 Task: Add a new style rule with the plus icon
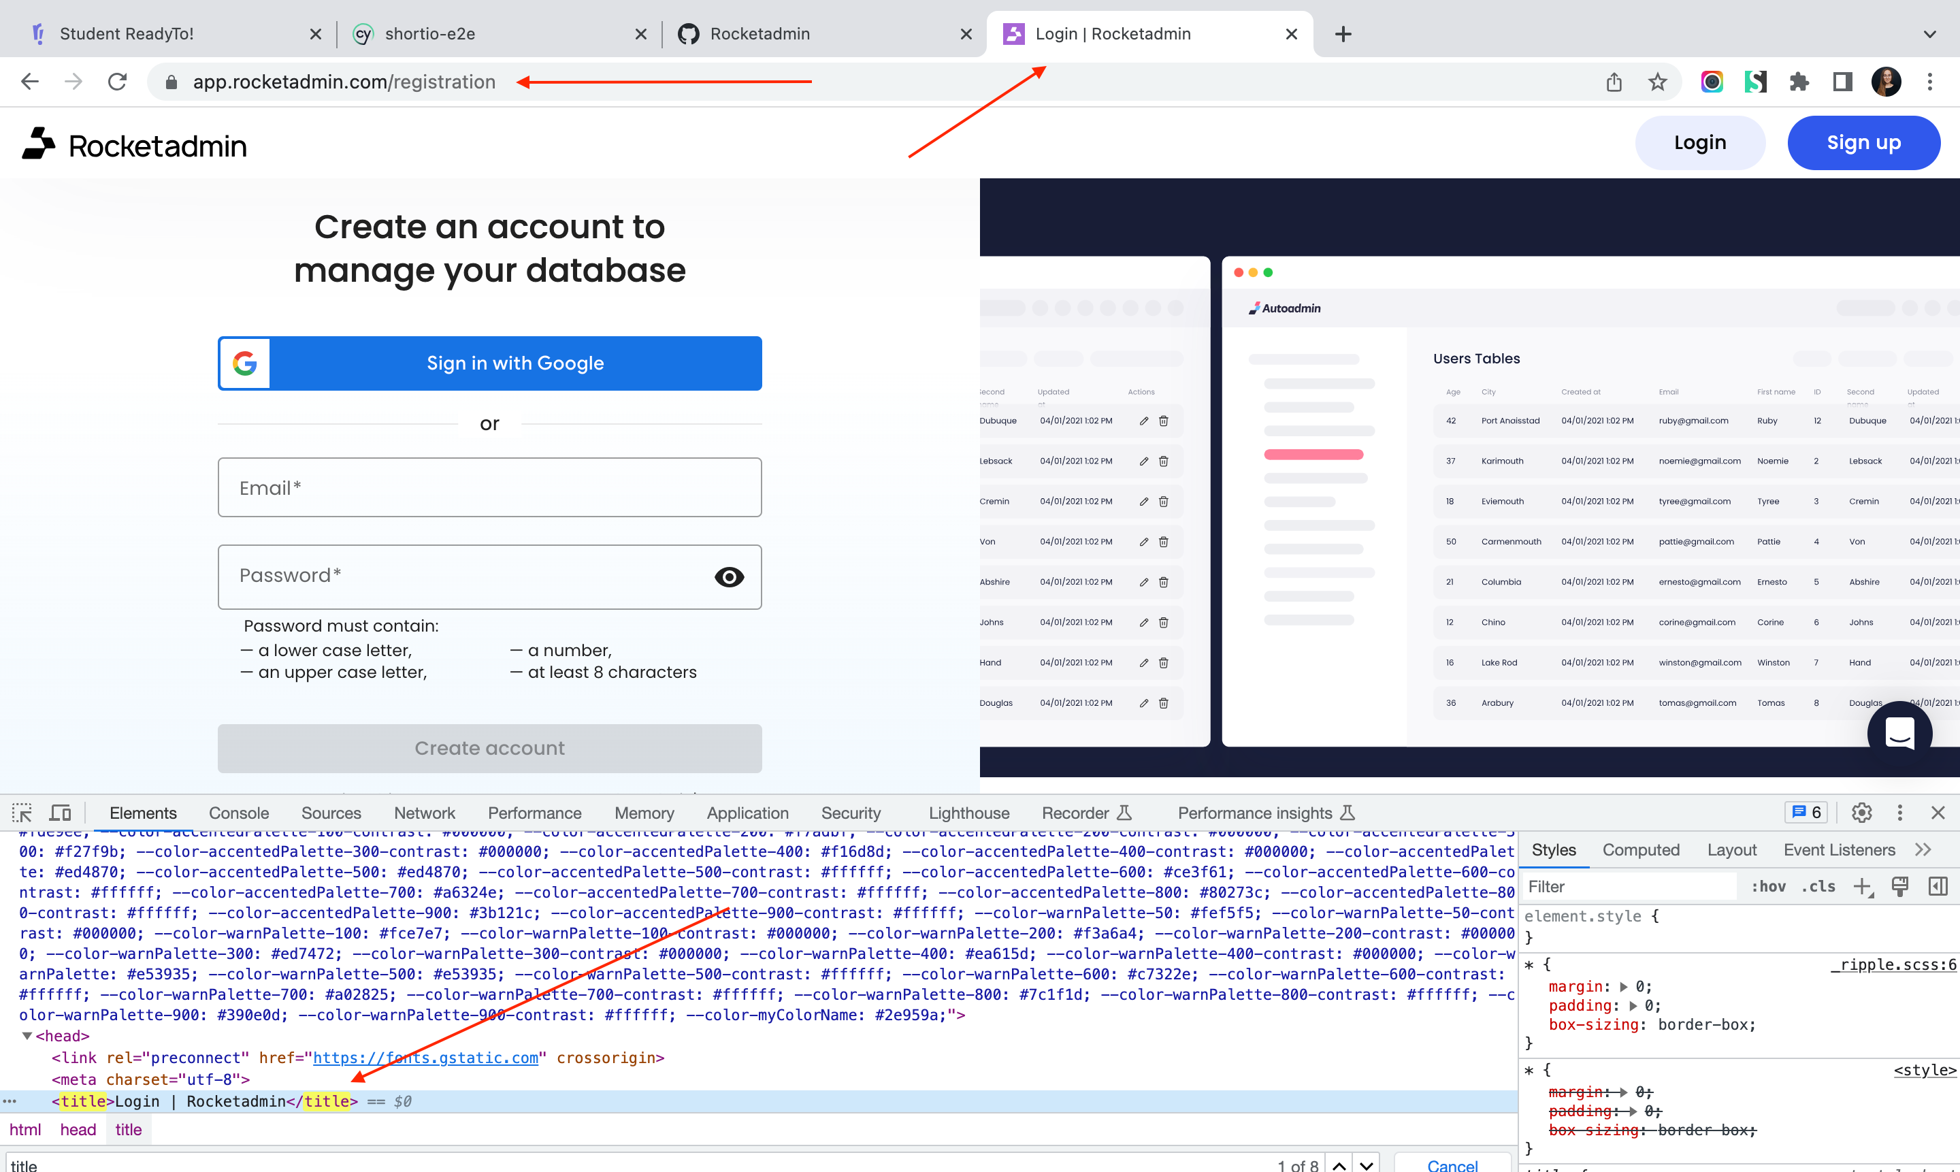pos(1863,886)
